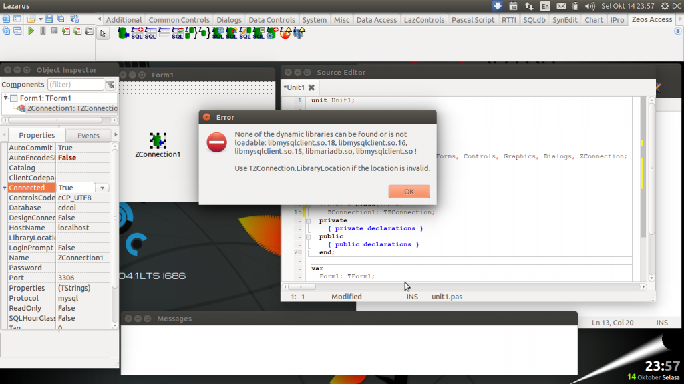Open the SQLdb palette tab
Image resolution: width=684 pixels, height=384 pixels.
pyautogui.click(x=534, y=20)
